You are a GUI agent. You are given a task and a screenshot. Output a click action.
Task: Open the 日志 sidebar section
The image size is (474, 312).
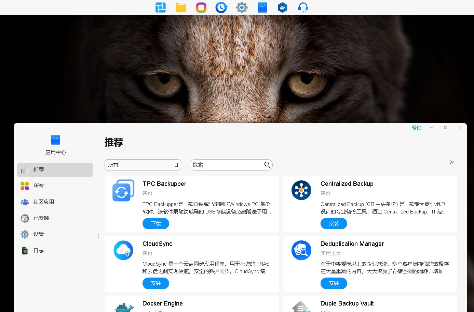click(x=55, y=251)
